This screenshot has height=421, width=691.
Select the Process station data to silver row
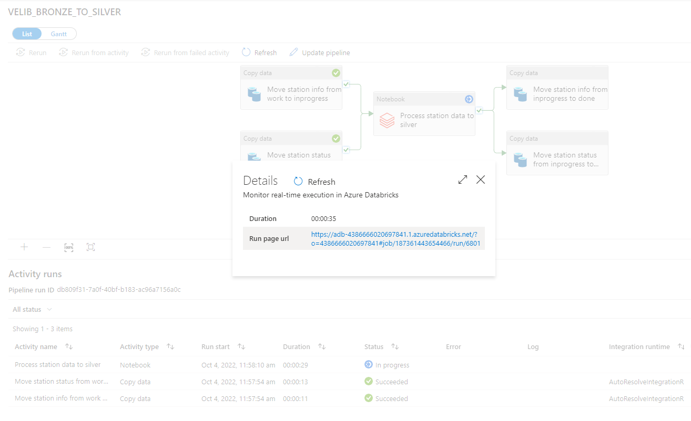(57, 365)
